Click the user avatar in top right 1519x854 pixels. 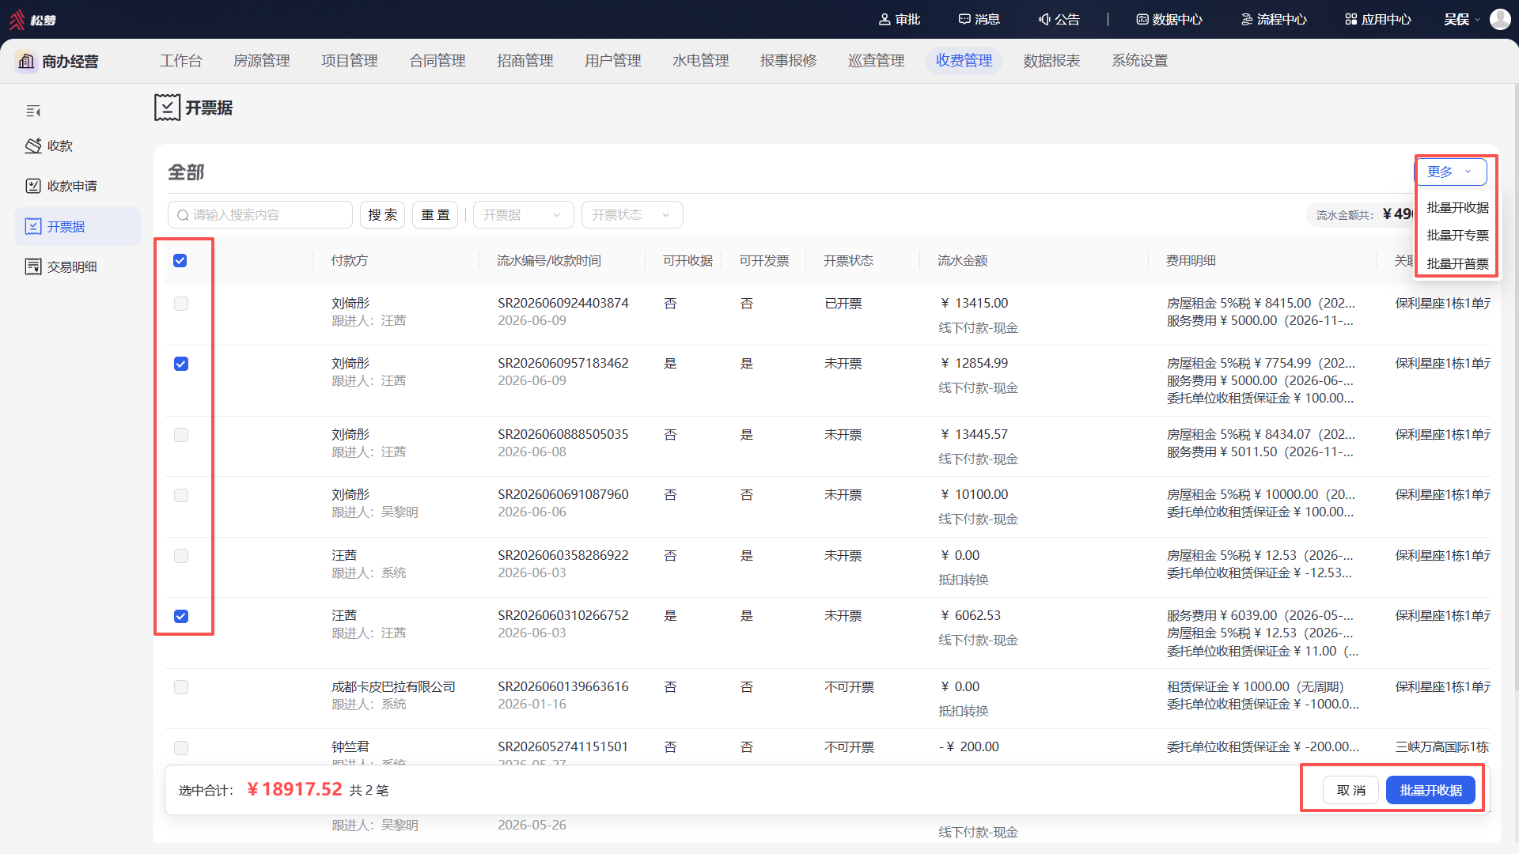click(x=1500, y=19)
